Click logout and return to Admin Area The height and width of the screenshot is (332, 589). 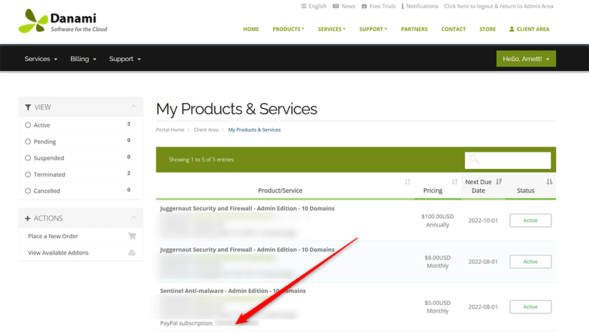pyautogui.click(x=499, y=6)
